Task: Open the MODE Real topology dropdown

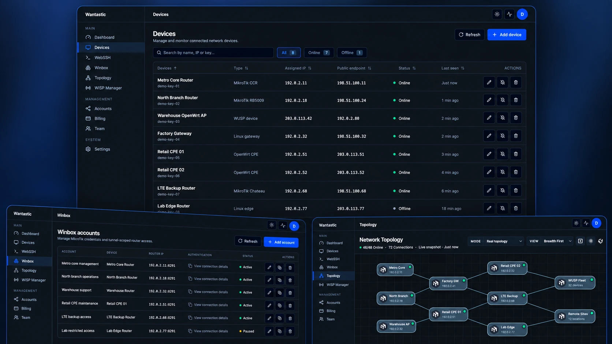Action: pos(496,241)
